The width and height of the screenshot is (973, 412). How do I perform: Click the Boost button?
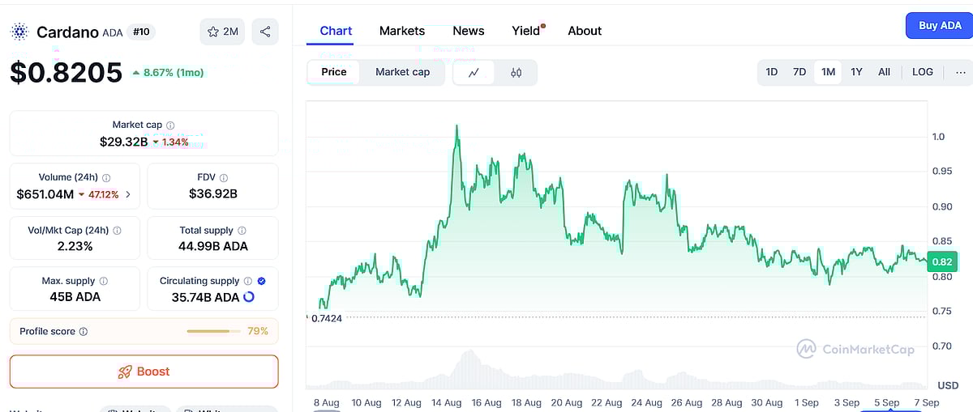pyautogui.click(x=144, y=372)
